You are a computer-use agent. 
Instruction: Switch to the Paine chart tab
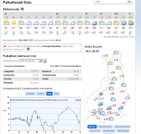pyautogui.click(x=56, y=94)
